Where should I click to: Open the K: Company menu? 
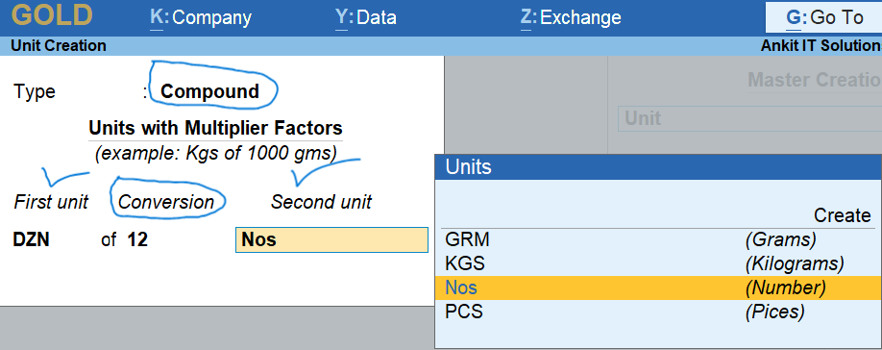(201, 17)
